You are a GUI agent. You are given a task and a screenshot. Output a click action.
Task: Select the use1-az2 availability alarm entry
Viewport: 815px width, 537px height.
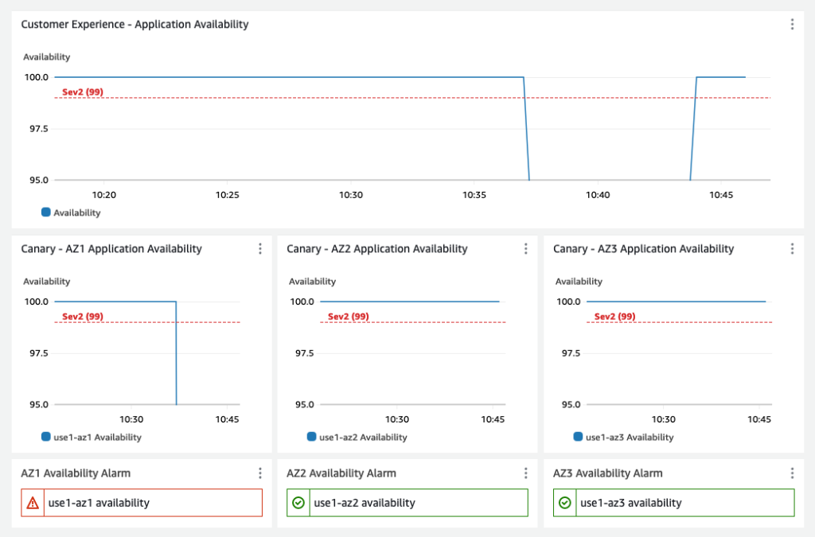point(364,502)
